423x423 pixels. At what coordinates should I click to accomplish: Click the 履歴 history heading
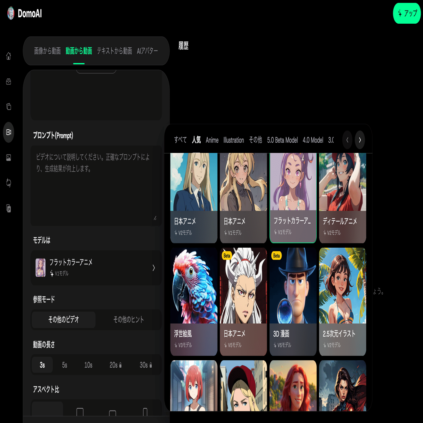coord(183,46)
